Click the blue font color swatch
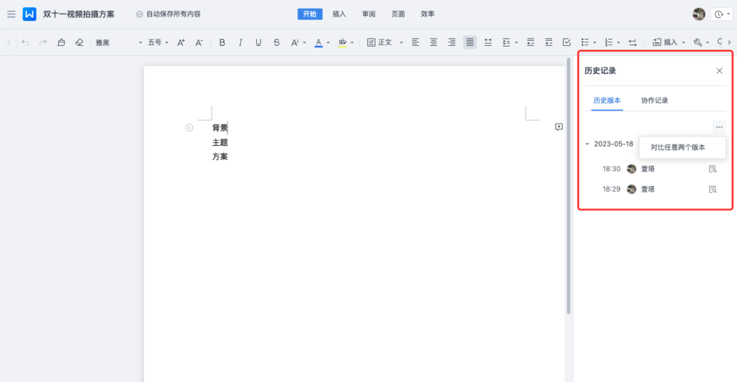The height and width of the screenshot is (382, 737). [318, 42]
